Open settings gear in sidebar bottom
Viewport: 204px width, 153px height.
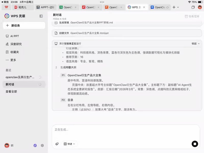(x=42, y=145)
